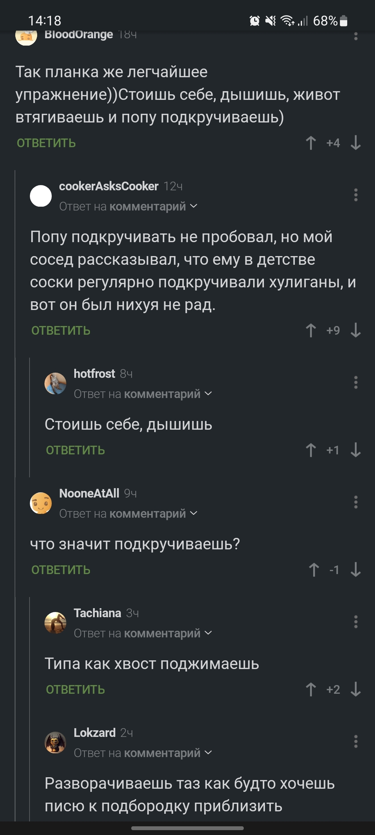Downvote NooneAtAll's comment rated -1
Screen dimensions: 375x835
coord(356,570)
